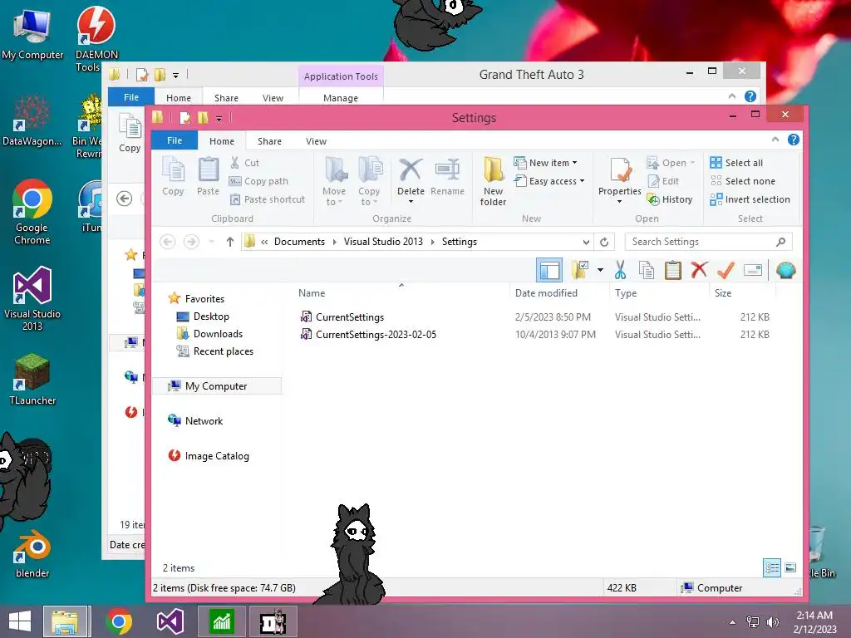Switch to large icons view button
The image size is (851, 638).
click(x=790, y=568)
